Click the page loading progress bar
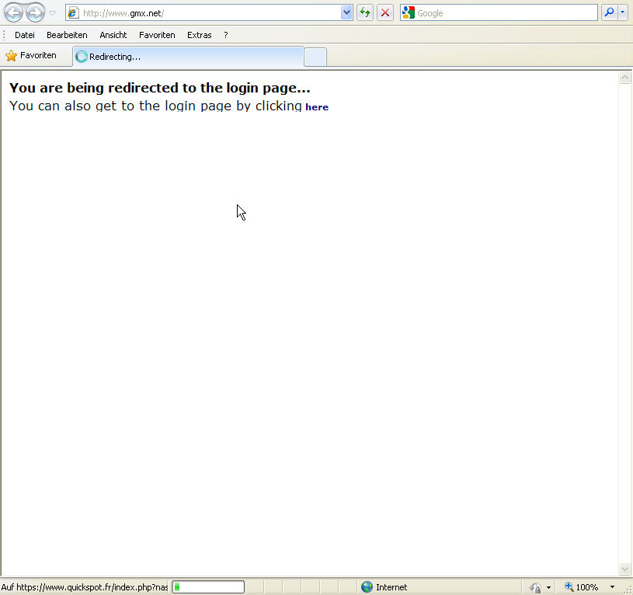This screenshot has height=595, width=633. [208, 587]
